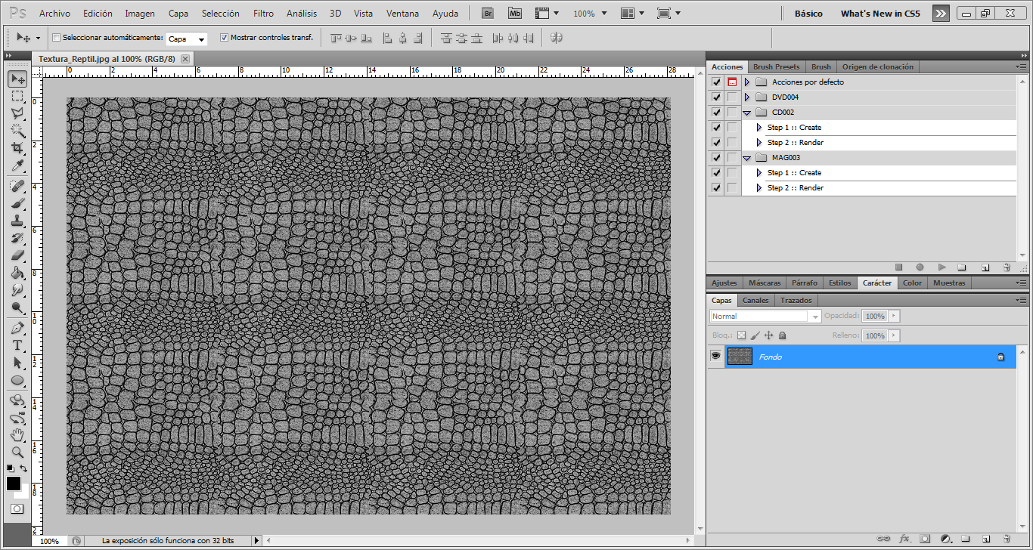Screen dimensions: 1033x550
Task: Select the Rectangular Marquee tool
Action: click(x=17, y=96)
